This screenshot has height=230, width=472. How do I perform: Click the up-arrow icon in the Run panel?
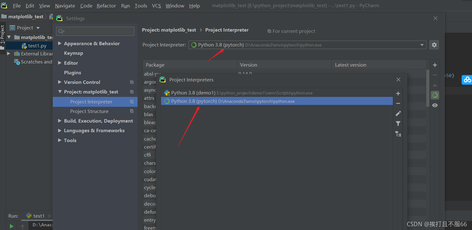23,227
